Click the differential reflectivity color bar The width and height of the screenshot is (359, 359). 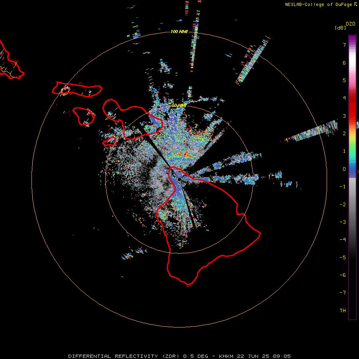pyautogui.click(x=352, y=177)
